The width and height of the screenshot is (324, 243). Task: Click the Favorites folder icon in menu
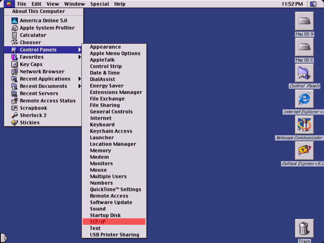point(15,57)
